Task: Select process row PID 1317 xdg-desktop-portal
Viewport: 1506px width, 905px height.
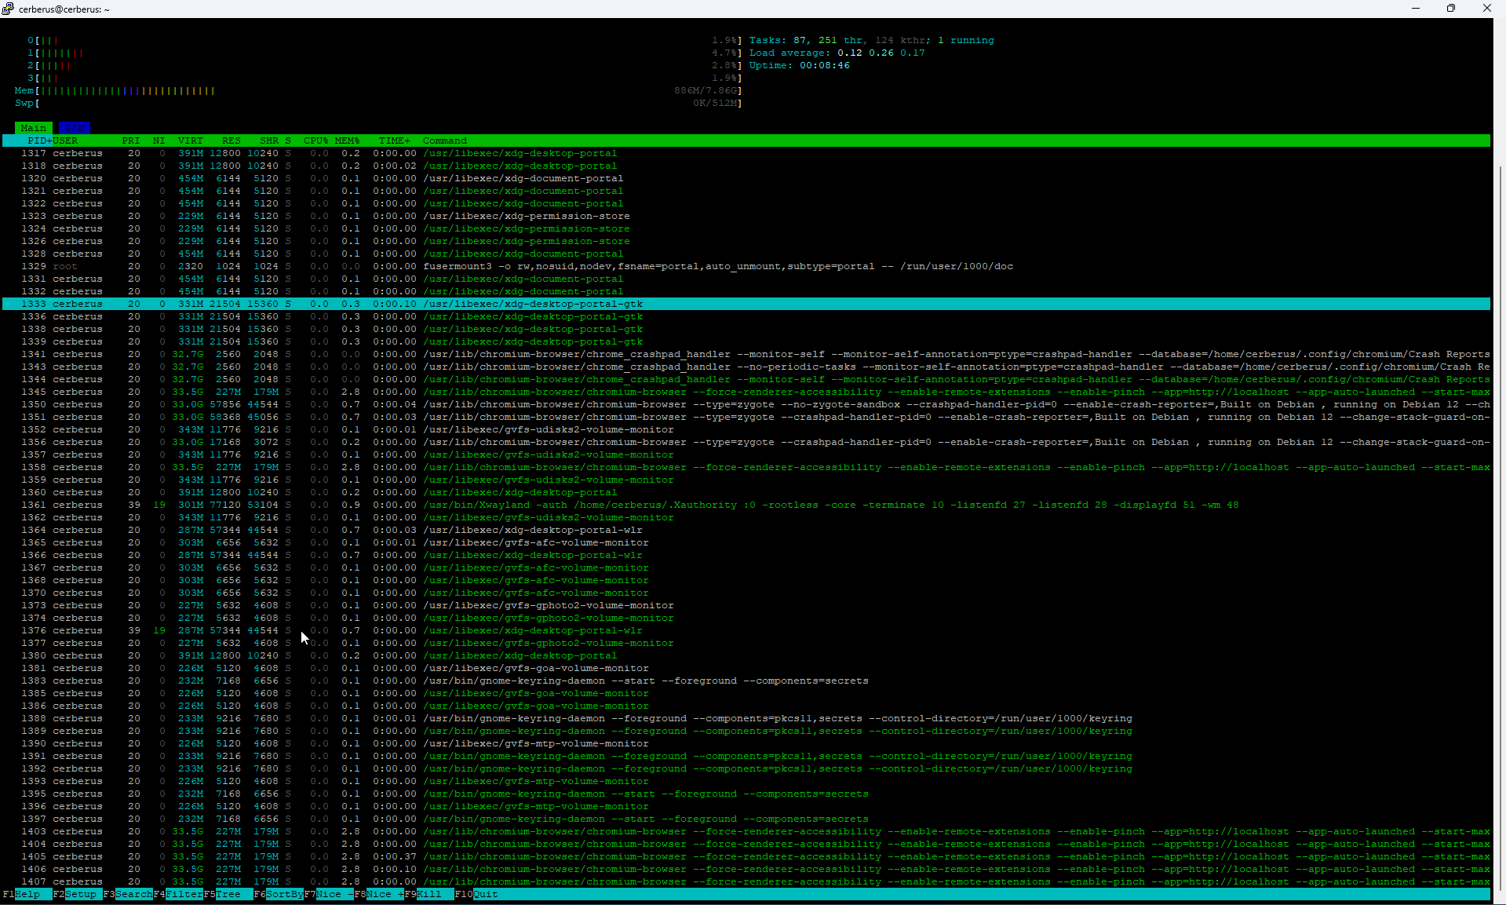Action: click(746, 153)
